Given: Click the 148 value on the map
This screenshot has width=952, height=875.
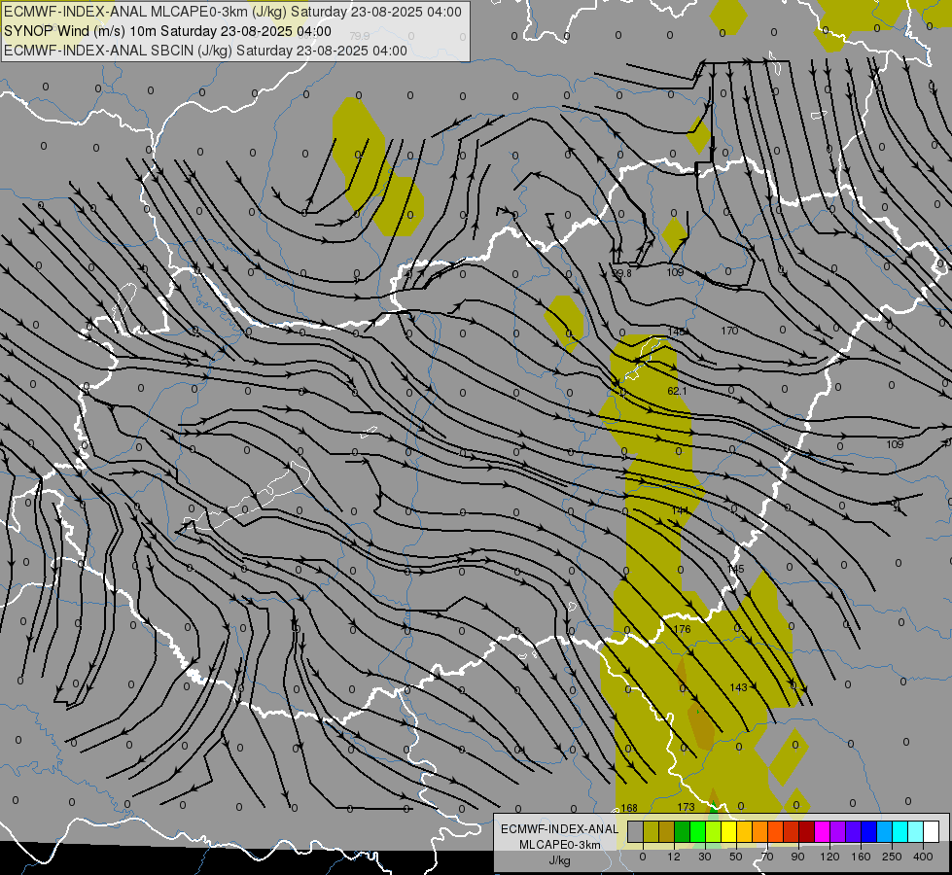Looking at the screenshot, I should pos(677,332).
